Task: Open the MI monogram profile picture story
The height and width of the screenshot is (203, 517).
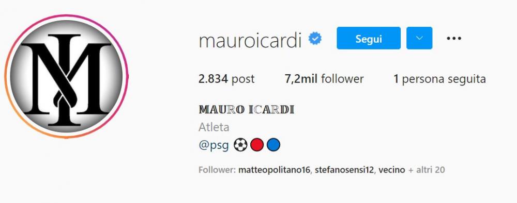Action: [x=66, y=77]
